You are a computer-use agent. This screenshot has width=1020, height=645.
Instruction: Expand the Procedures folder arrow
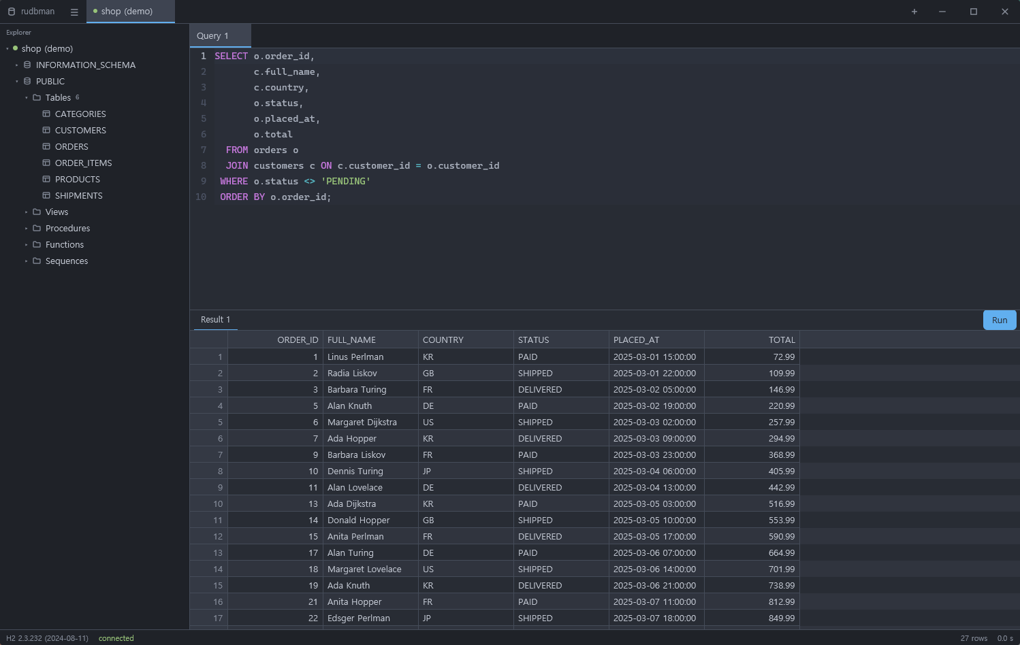pyautogui.click(x=27, y=228)
